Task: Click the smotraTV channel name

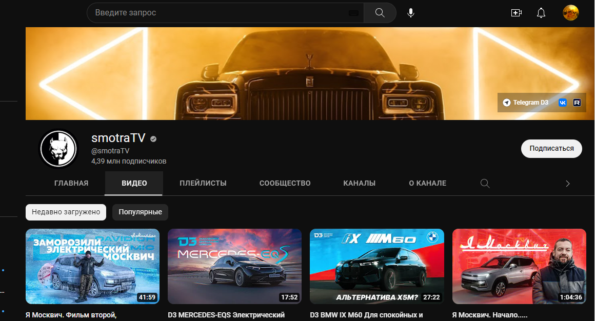Action: tap(118, 138)
